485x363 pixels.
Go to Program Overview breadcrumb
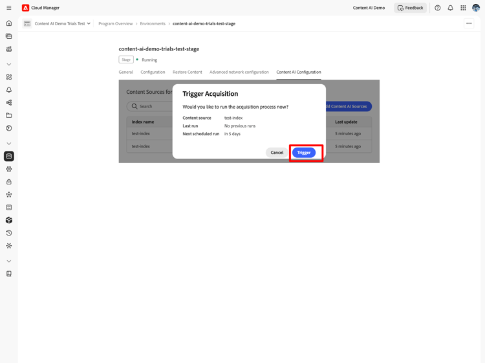coord(115,23)
